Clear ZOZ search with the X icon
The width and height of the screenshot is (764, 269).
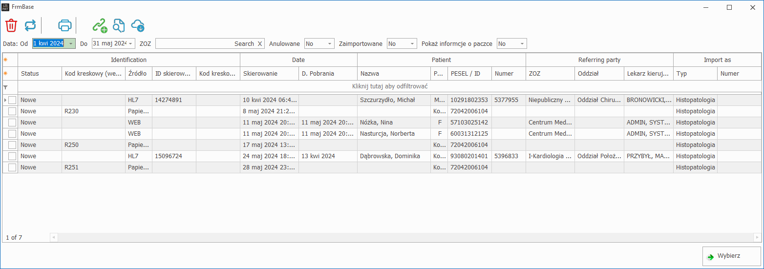pyautogui.click(x=260, y=44)
